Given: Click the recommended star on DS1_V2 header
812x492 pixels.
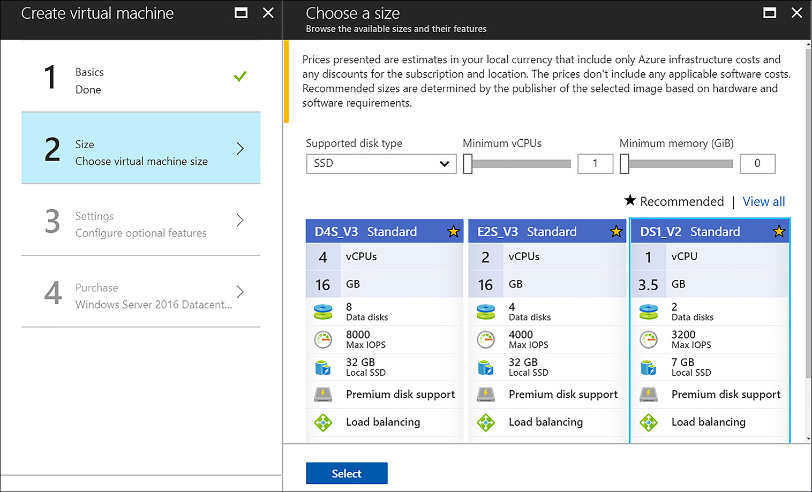Looking at the screenshot, I should (x=779, y=231).
